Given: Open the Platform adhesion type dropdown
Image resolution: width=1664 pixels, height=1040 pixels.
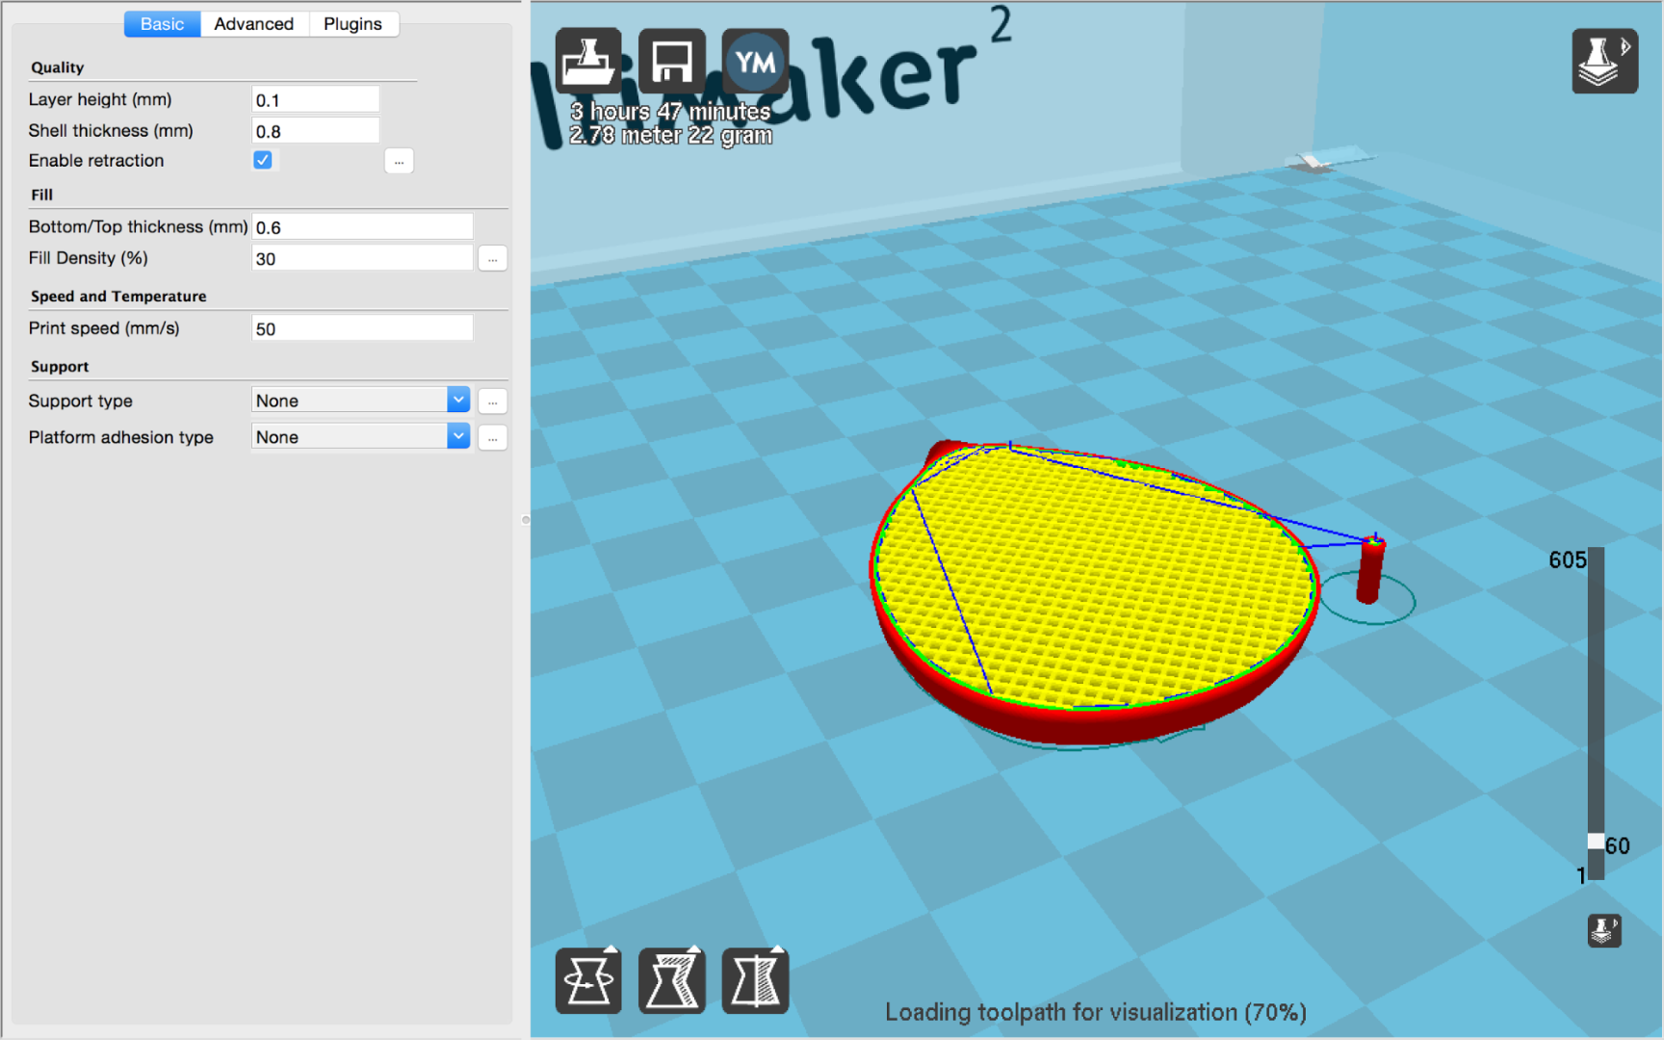Looking at the screenshot, I should click(359, 436).
